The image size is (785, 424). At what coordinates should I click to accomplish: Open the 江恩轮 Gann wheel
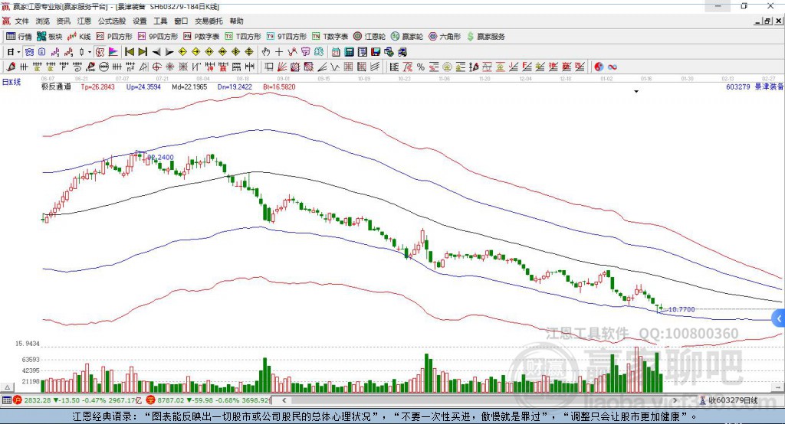click(x=370, y=37)
